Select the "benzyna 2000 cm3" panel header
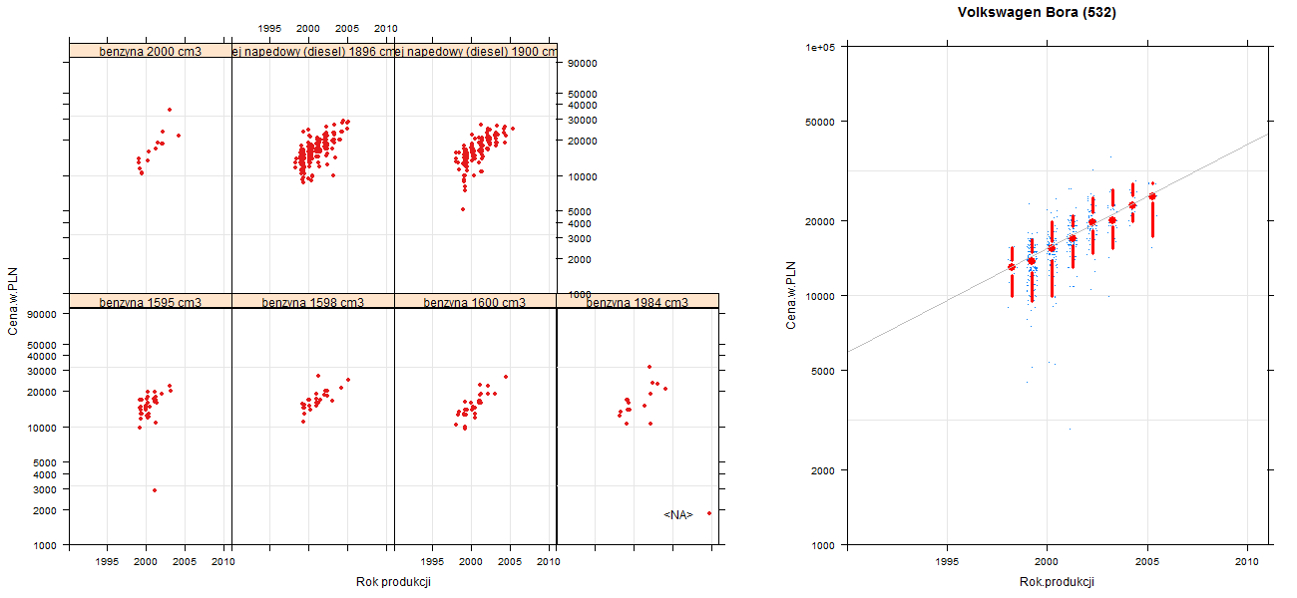The image size is (1297, 598). tap(151, 50)
